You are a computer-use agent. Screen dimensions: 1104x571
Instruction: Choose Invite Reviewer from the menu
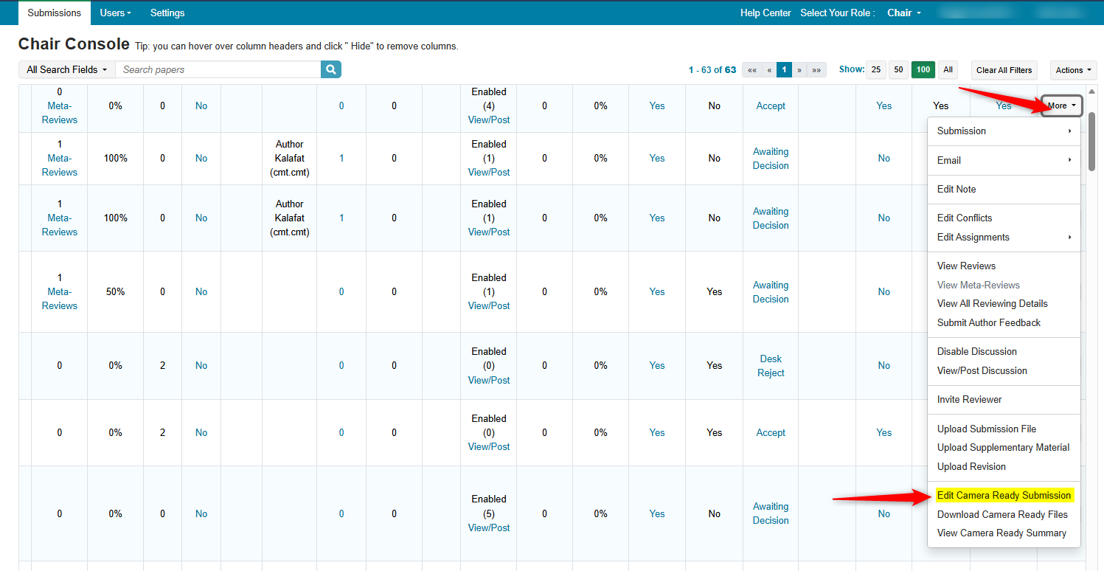(x=969, y=399)
